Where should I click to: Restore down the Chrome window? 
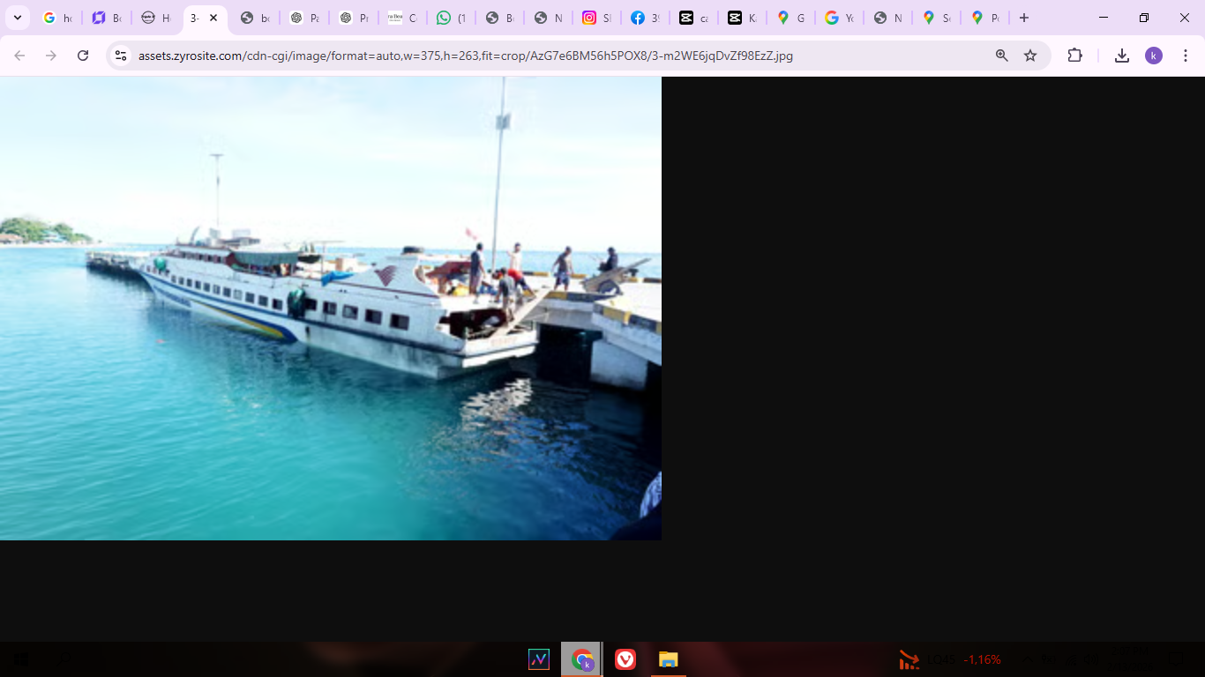(1144, 18)
